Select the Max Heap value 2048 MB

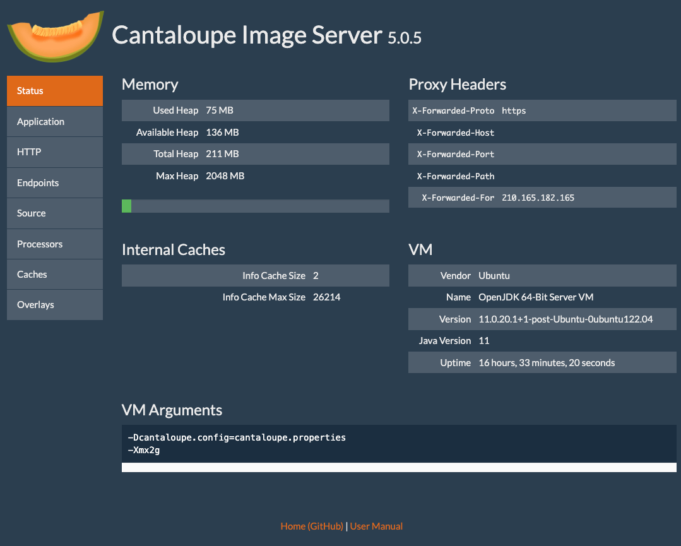[x=225, y=176]
